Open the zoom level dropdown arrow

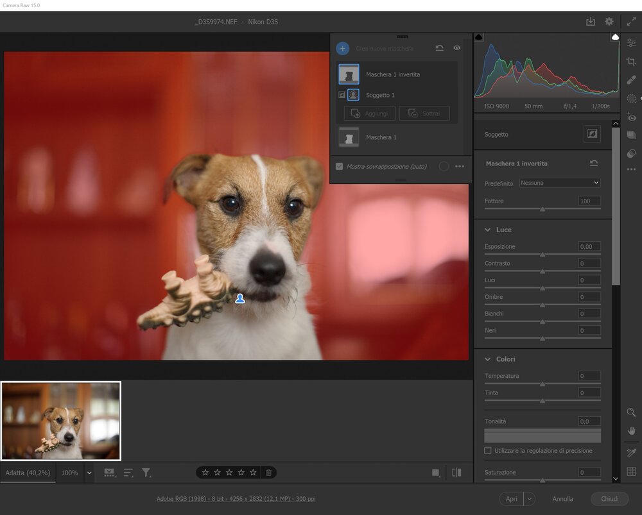pos(89,473)
